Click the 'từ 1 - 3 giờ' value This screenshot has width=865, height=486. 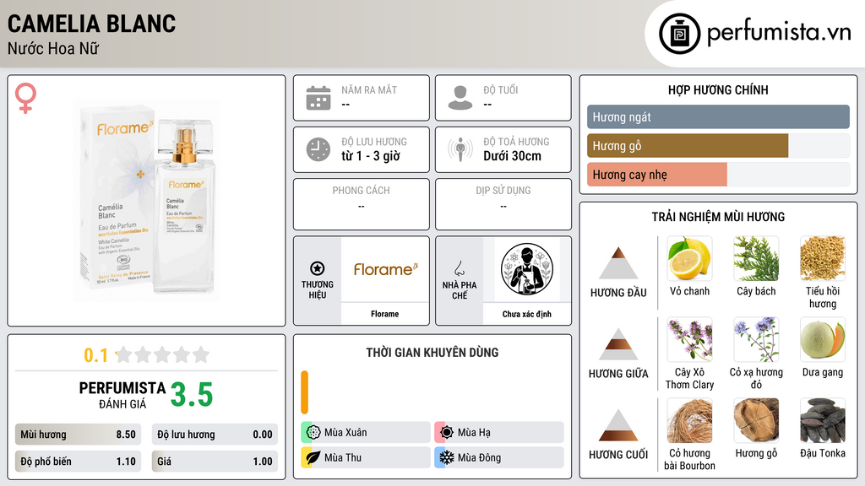click(371, 156)
